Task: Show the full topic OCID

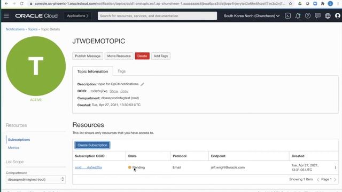Action: coord(114,91)
